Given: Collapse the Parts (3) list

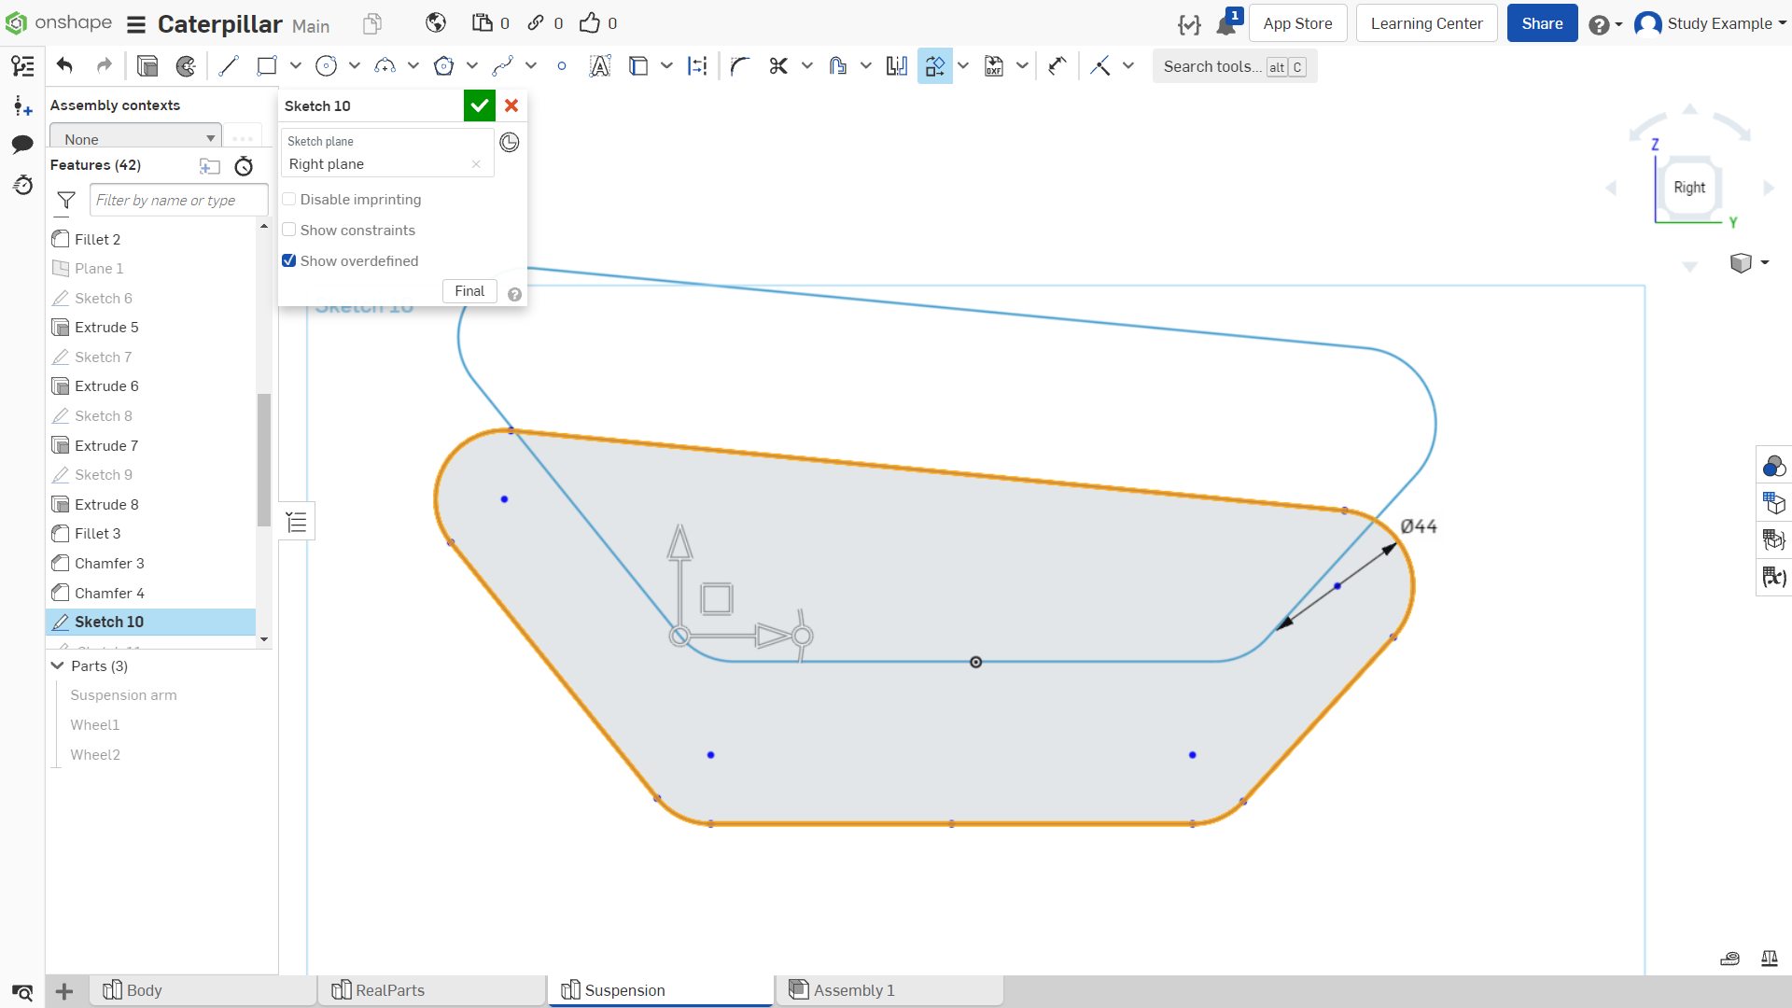Looking at the screenshot, I should tap(57, 666).
